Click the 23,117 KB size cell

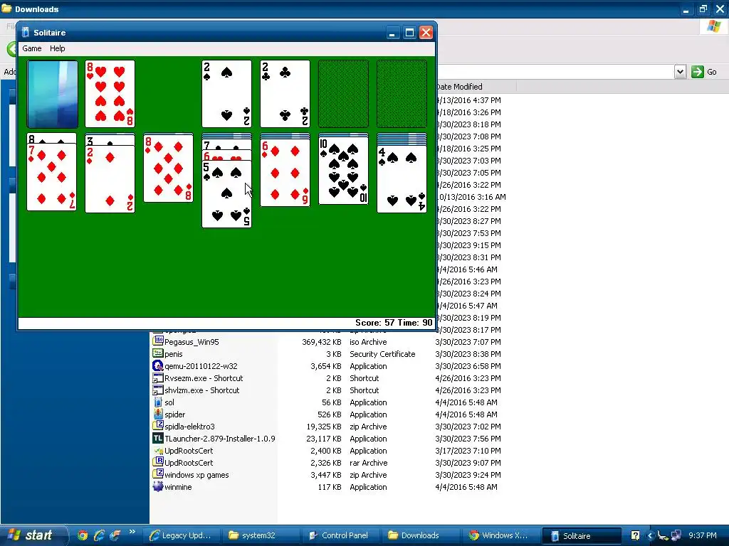[324, 438]
